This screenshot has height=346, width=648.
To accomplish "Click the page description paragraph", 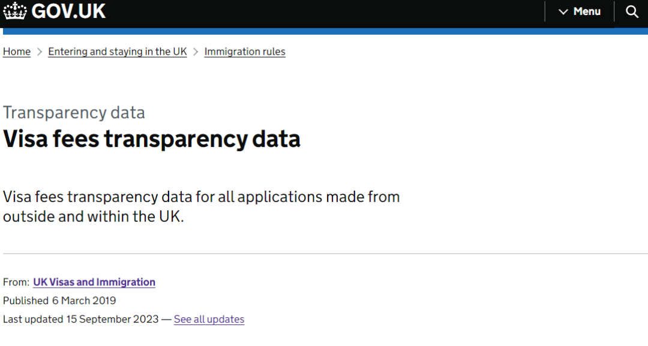I will click(201, 206).
